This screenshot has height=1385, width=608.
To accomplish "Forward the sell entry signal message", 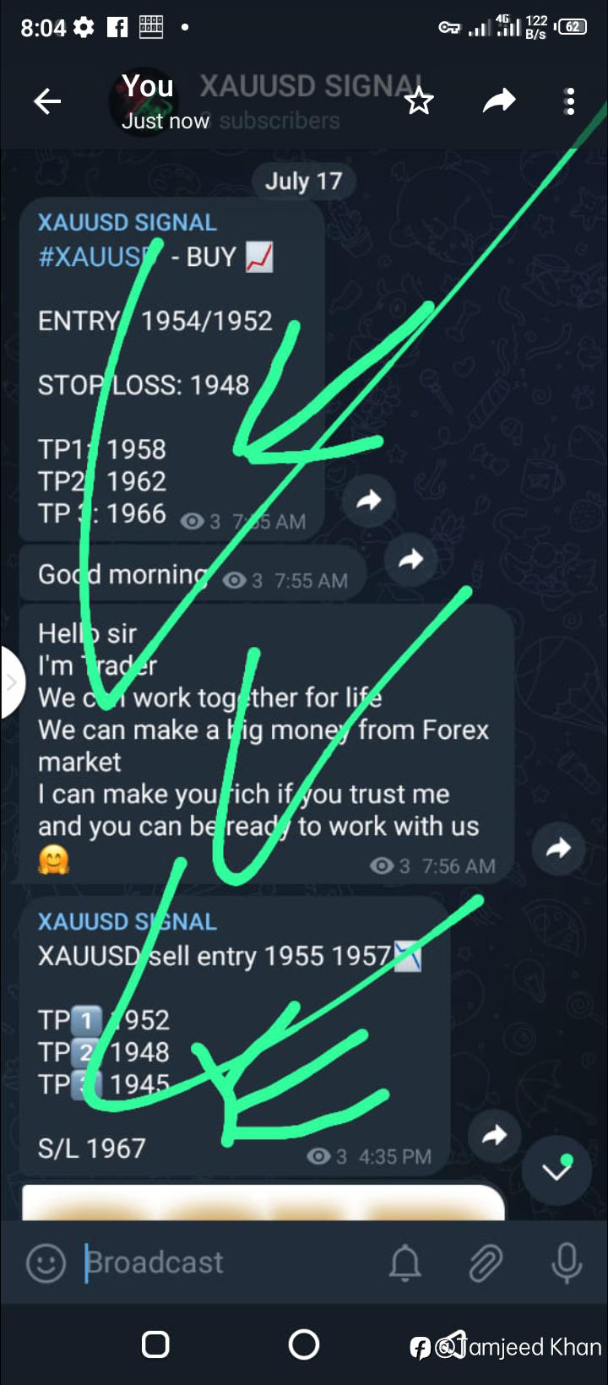I will click(x=494, y=1136).
